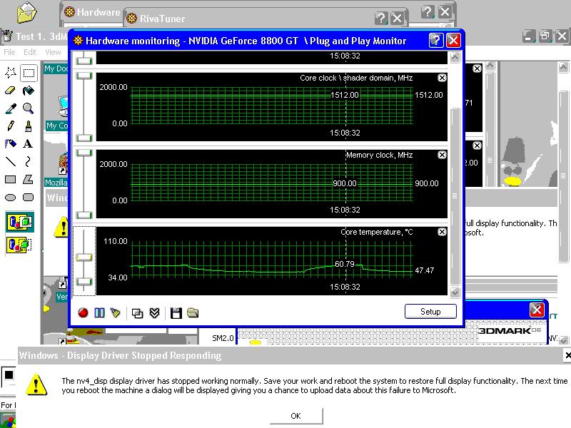Click the 47.47 core temperature current value
571x428 pixels.
(x=424, y=270)
